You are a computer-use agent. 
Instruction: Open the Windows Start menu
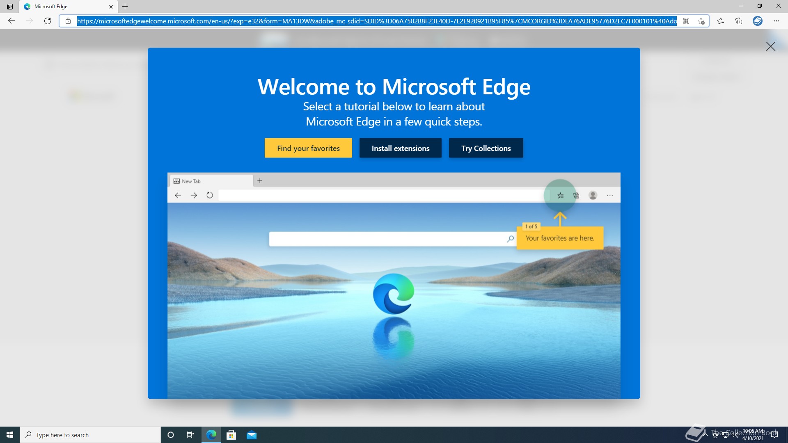pos(10,435)
